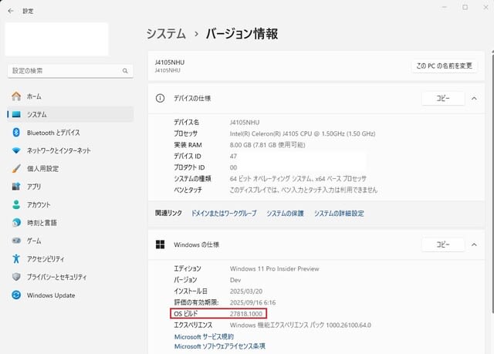Open プライバシーとセキュリティ settings
494x354 pixels.
70,277
